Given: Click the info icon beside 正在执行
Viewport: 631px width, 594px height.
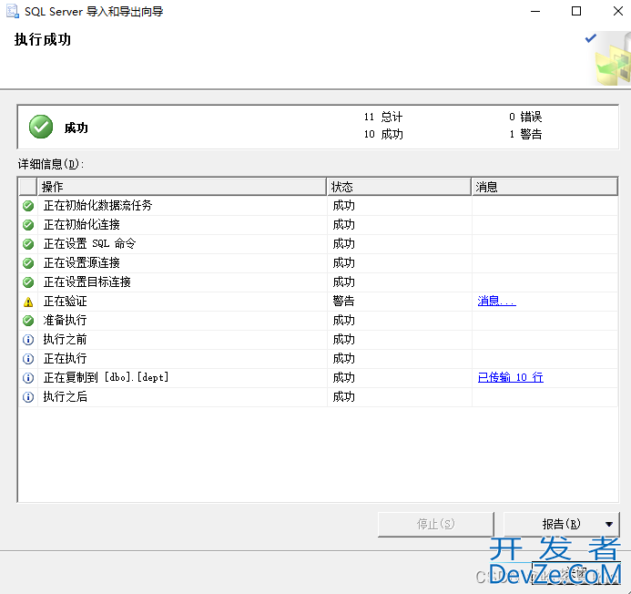Looking at the screenshot, I should 28,358.
